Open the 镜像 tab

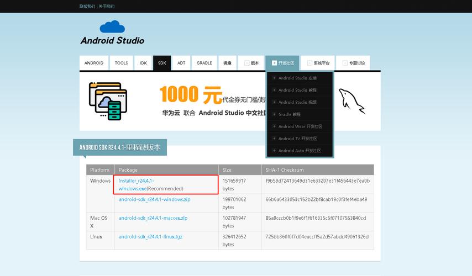click(x=227, y=63)
